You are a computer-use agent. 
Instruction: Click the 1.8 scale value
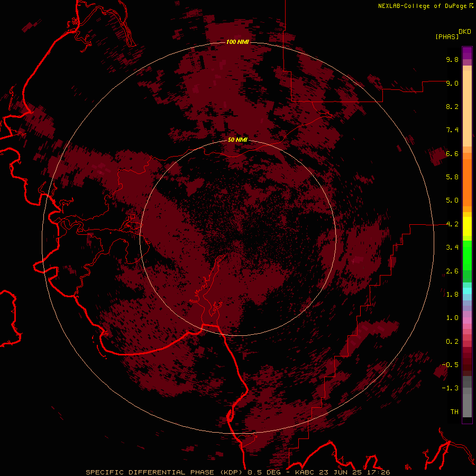(x=452, y=294)
